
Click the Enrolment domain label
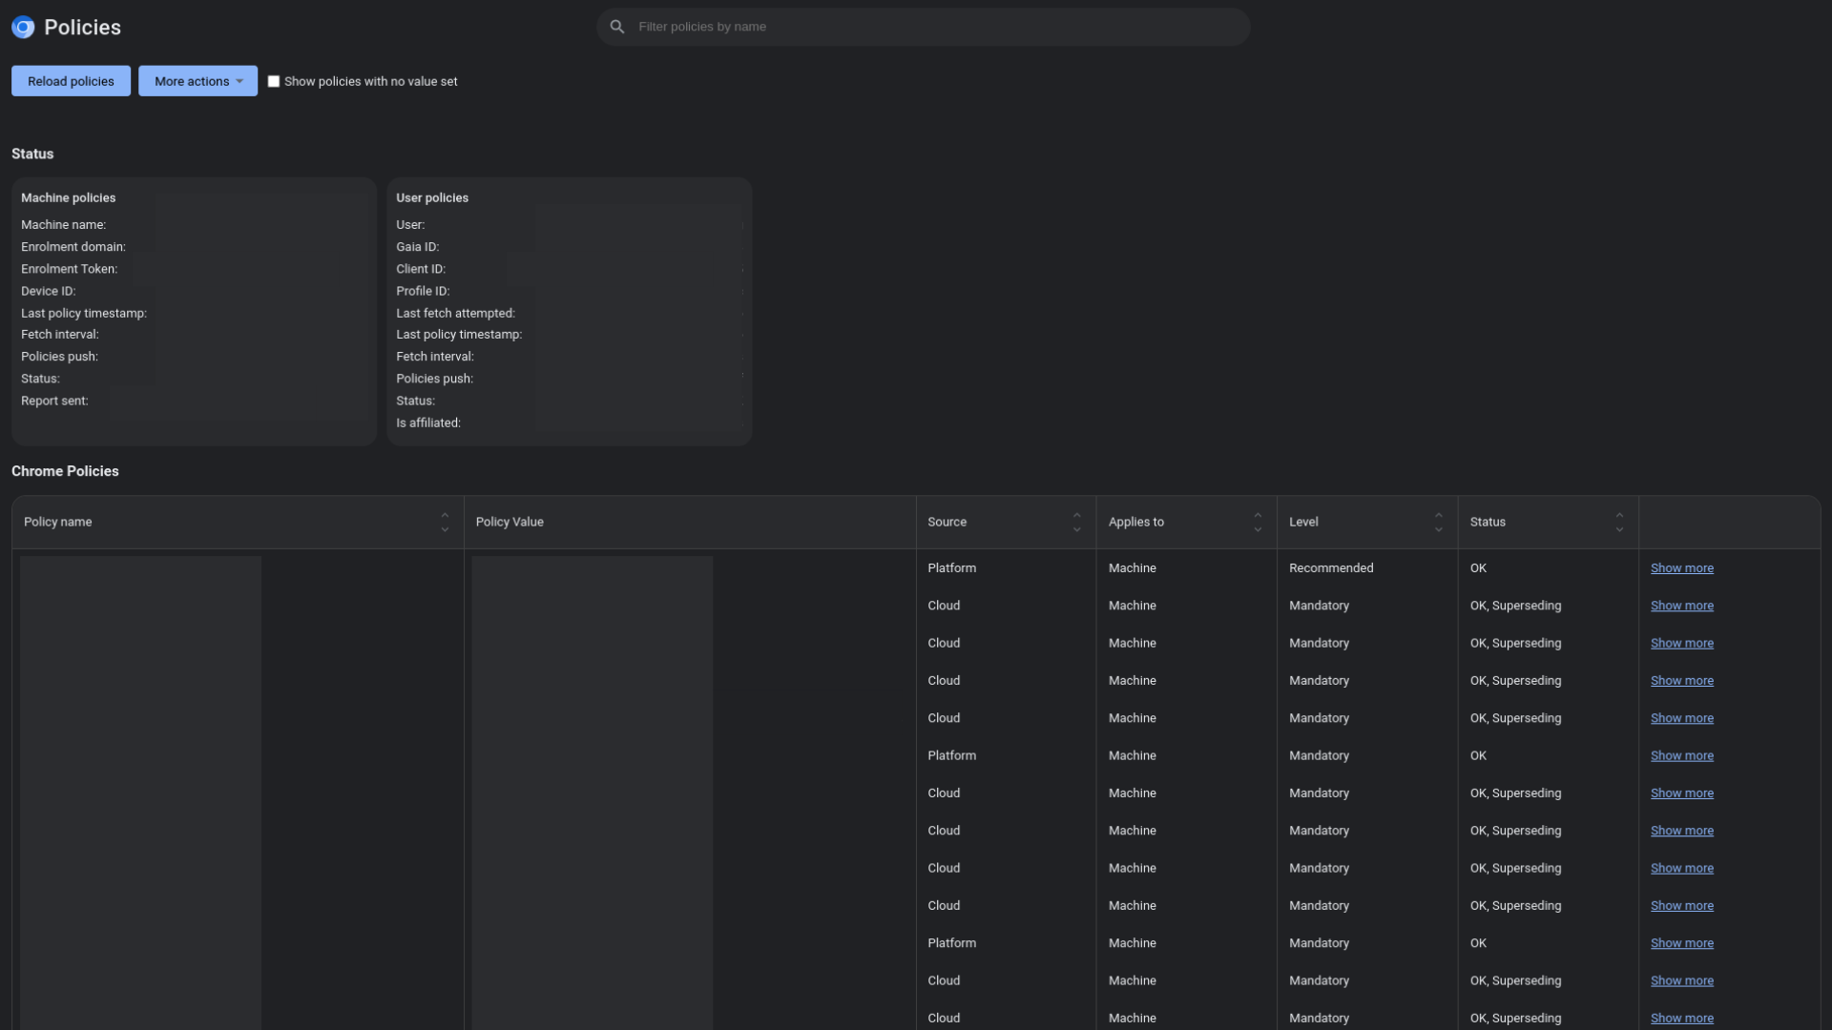(x=73, y=246)
